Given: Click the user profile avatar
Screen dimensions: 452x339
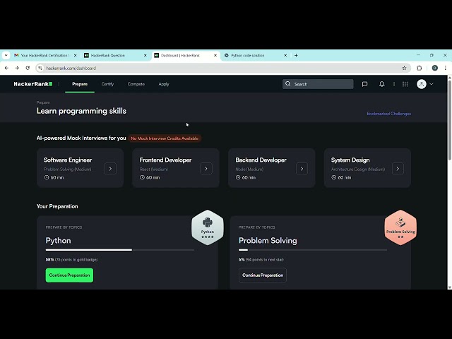Looking at the screenshot, I should click(422, 84).
